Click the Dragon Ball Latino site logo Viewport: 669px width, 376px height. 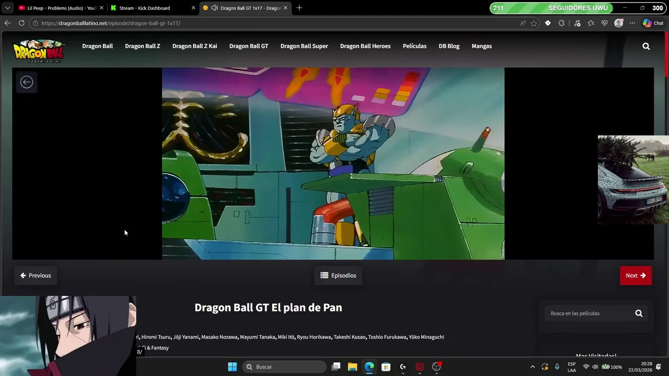coord(39,51)
